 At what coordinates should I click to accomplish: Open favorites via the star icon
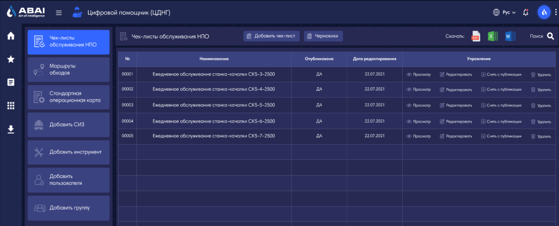coord(11,59)
